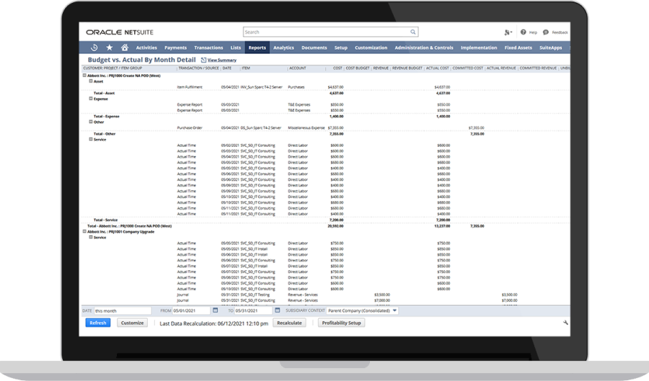Open the Payments menu
Screen dimensions: 649x381
175,48
